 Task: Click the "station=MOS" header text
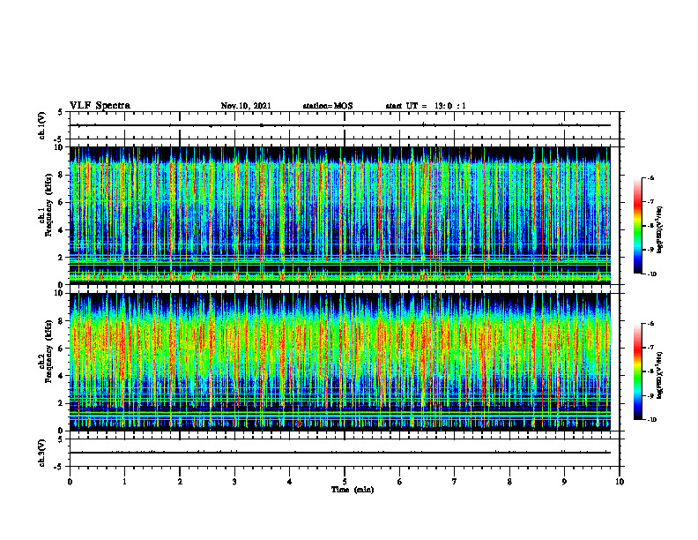(x=328, y=106)
